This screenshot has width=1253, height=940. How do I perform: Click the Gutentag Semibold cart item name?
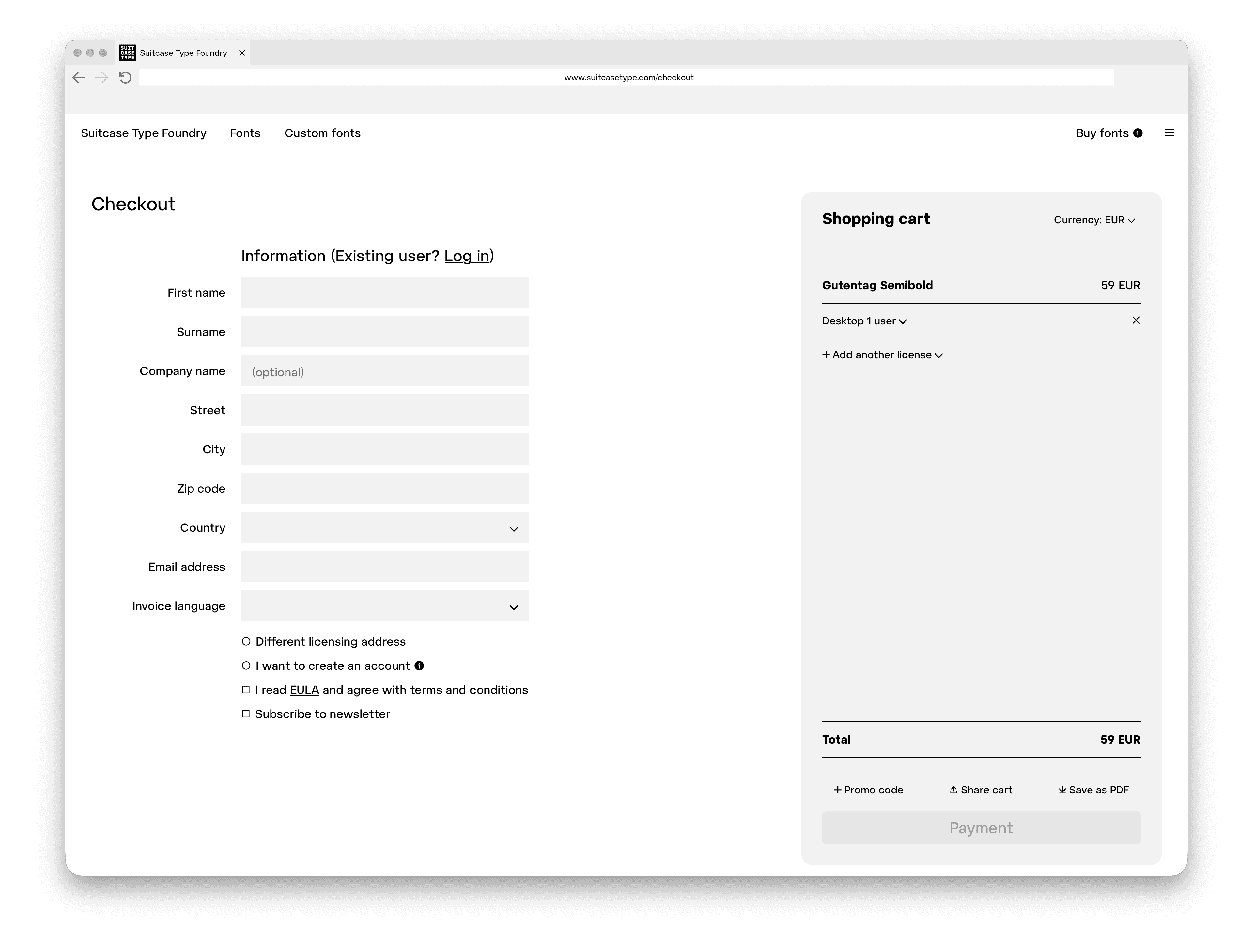(877, 285)
